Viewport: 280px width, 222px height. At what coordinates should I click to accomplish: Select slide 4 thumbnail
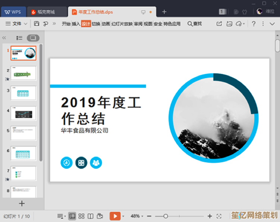(23, 113)
